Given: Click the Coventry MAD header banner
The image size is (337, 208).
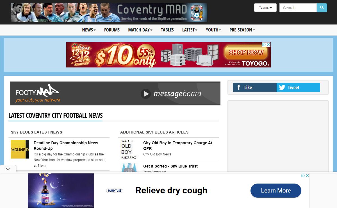Looking at the screenshot, I should [109, 12].
